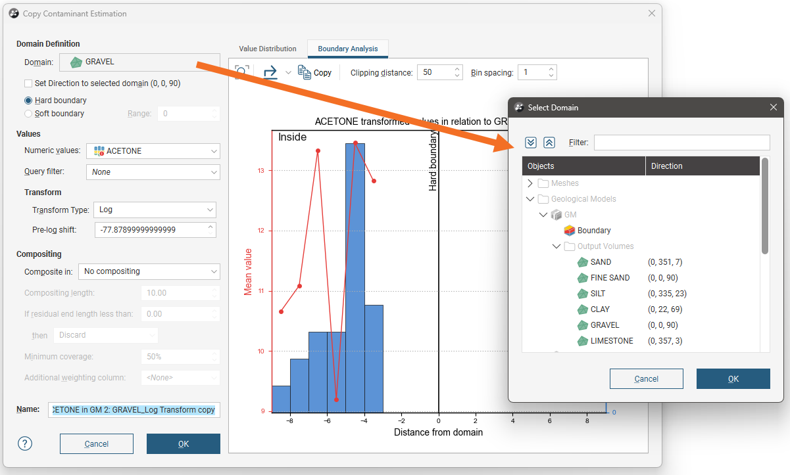This screenshot has height=475, width=790.
Task: Click the help question mark icon
Action: (x=25, y=443)
